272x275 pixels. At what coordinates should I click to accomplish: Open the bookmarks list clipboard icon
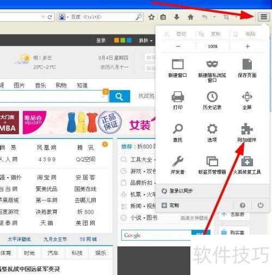coord(163,17)
